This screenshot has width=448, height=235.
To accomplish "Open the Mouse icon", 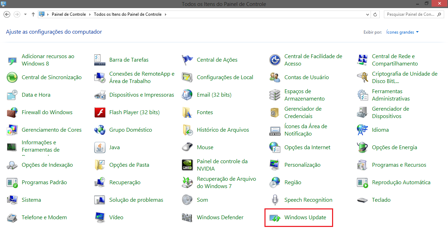I will pos(187,147).
